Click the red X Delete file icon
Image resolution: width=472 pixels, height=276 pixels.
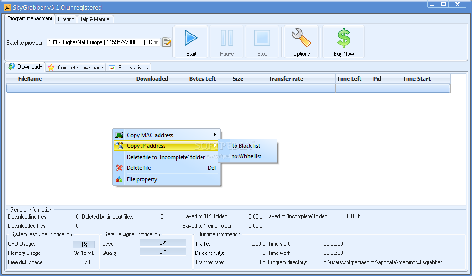pyautogui.click(x=119, y=168)
